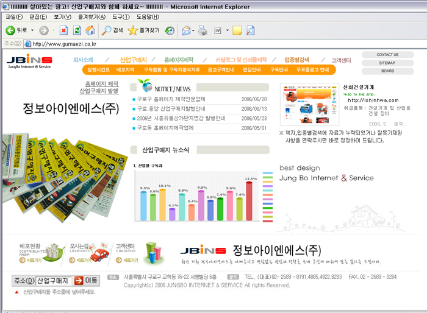Image resolution: width=427 pixels, height=313 pixels.
Task: Open the Back button history dropdown arrow
Action: [32, 30]
